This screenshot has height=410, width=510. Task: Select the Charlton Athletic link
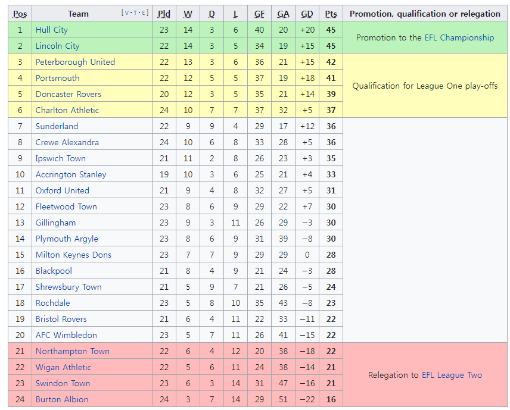point(67,110)
